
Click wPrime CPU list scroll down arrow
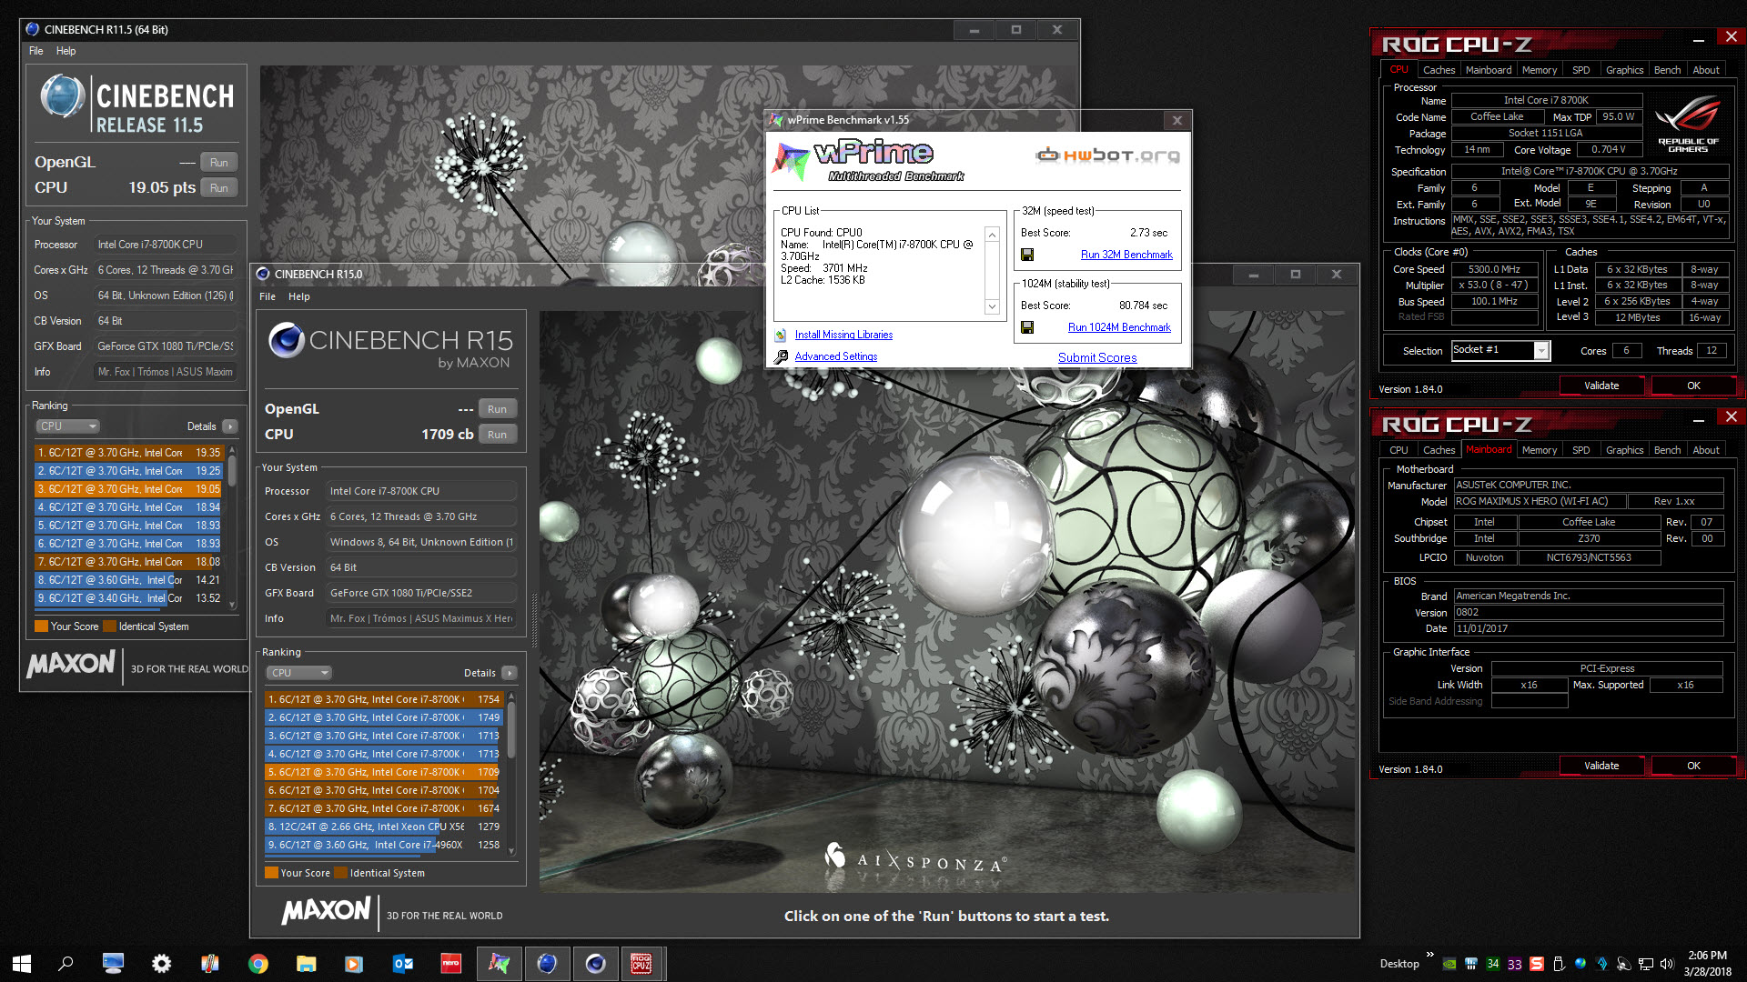pyautogui.click(x=993, y=307)
